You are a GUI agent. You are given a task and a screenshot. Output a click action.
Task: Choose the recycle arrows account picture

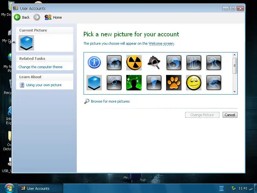(x=114, y=62)
